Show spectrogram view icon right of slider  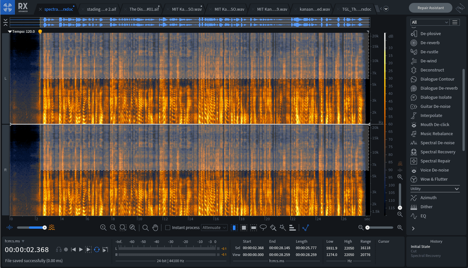(52, 227)
